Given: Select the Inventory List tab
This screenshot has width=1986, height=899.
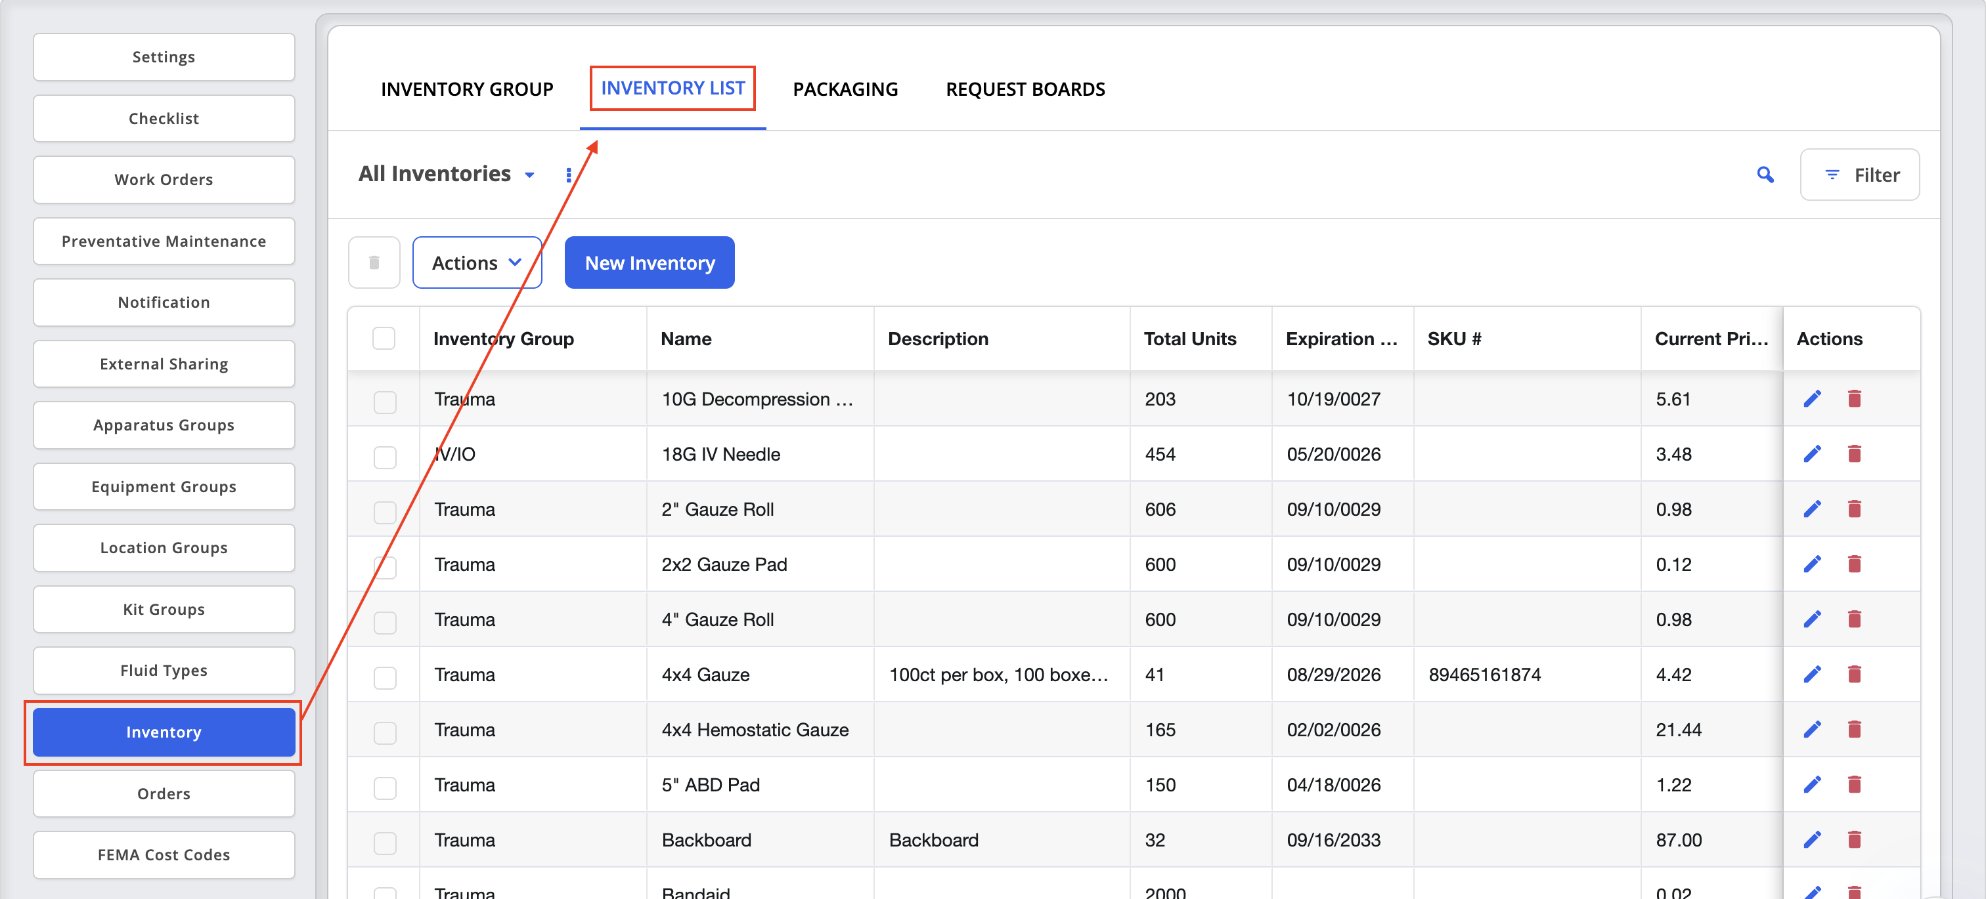Looking at the screenshot, I should click(x=673, y=89).
